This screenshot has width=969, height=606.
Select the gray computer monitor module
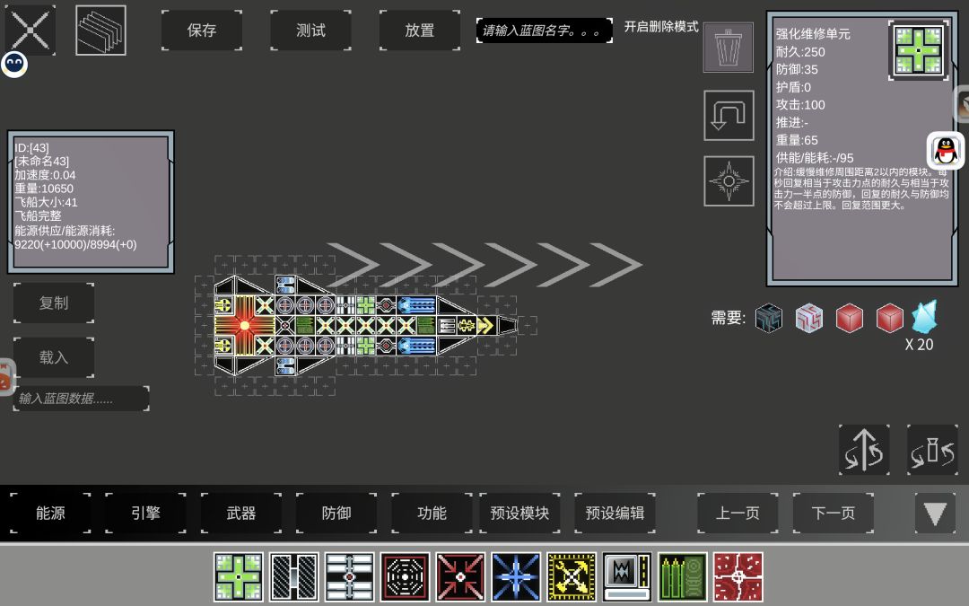pyautogui.click(x=627, y=577)
